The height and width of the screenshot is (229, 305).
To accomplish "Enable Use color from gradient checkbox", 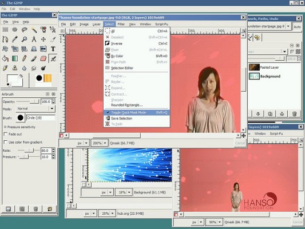I will coord(6,142).
